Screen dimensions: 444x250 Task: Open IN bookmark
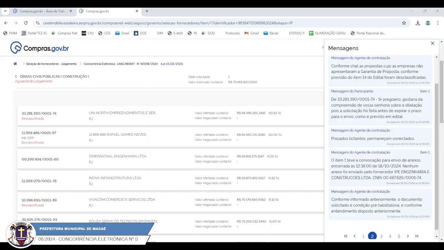click(192, 33)
